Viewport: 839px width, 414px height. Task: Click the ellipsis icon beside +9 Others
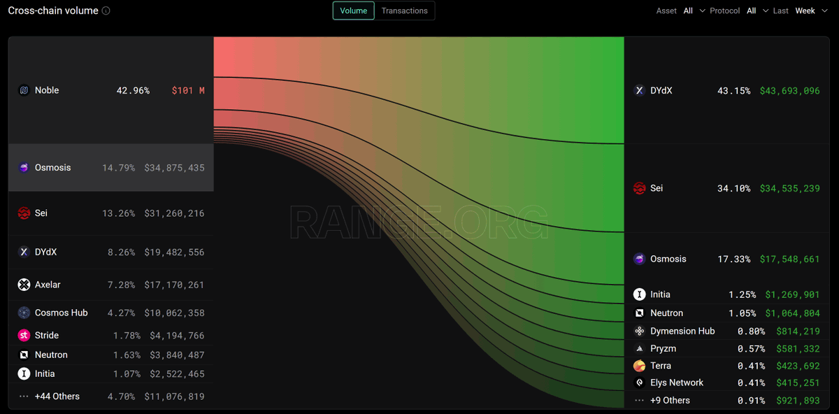coord(639,401)
